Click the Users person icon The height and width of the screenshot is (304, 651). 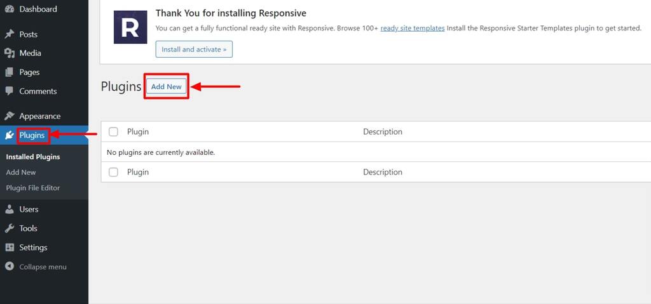click(x=9, y=209)
